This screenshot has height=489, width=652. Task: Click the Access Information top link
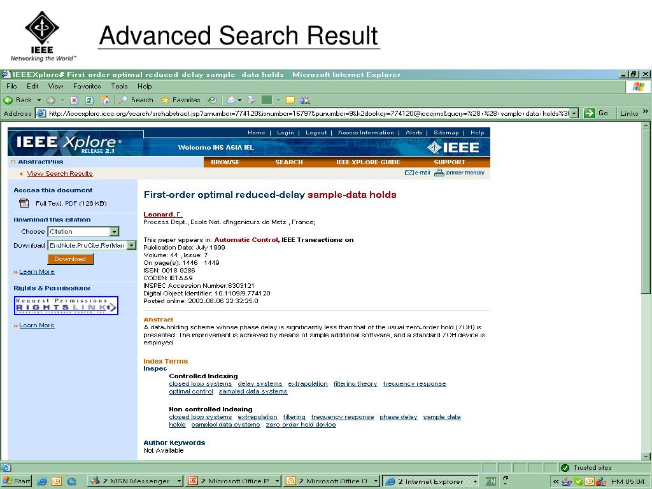point(366,132)
